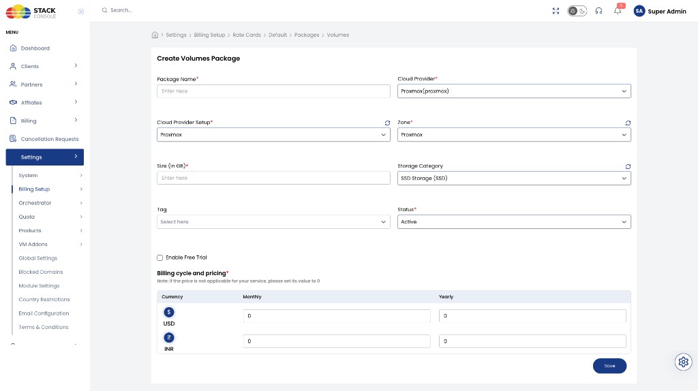Open the Status dropdown

click(x=514, y=222)
